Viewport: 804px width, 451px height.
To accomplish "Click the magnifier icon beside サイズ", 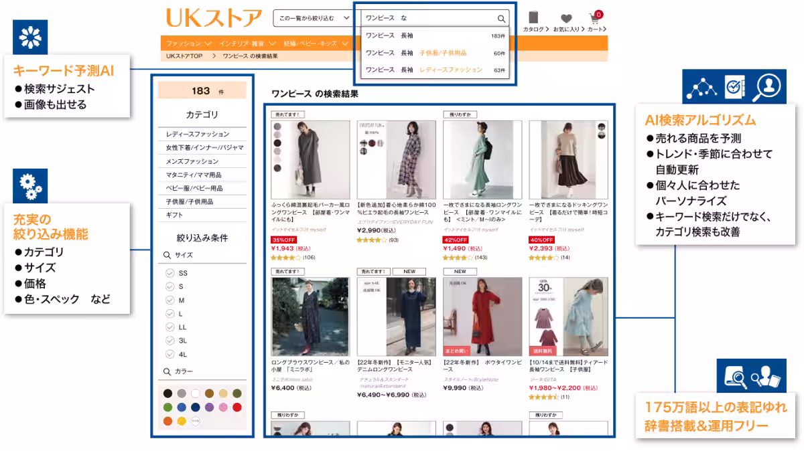I will tap(167, 255).
